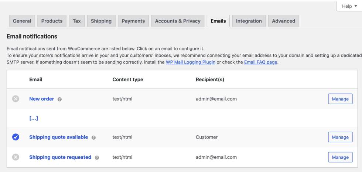Switch to the General tab
Screen dimensions: 362x172
(x=22, y=21)
